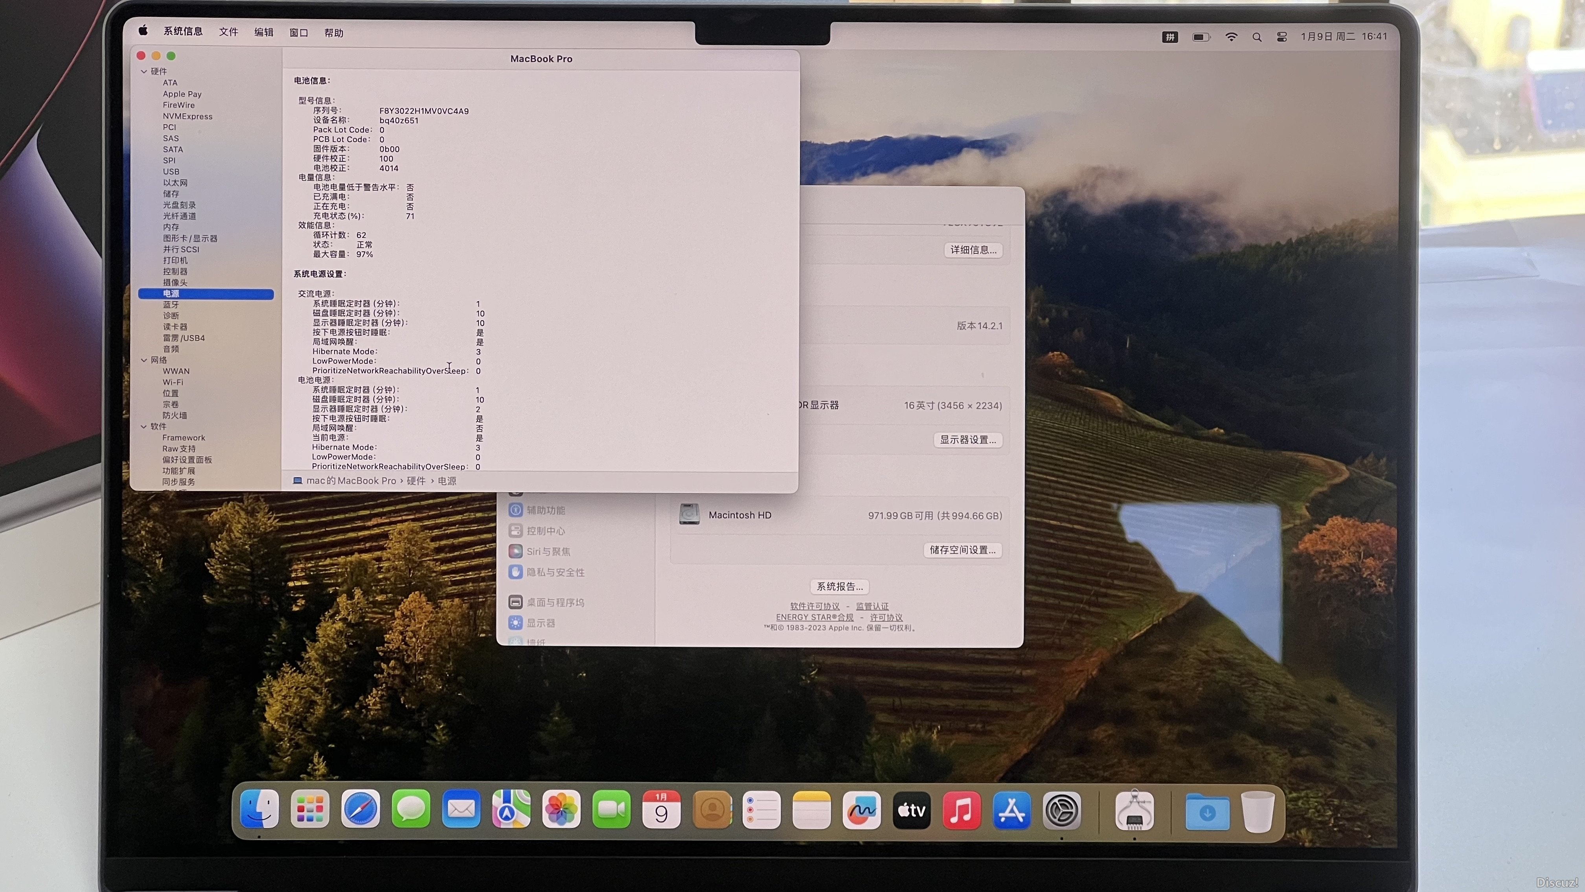
Task: Click 详细信息... button in Settings window
Action: click(973, 250)
